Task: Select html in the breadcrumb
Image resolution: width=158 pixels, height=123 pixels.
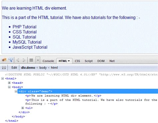Action: point(54,67)
